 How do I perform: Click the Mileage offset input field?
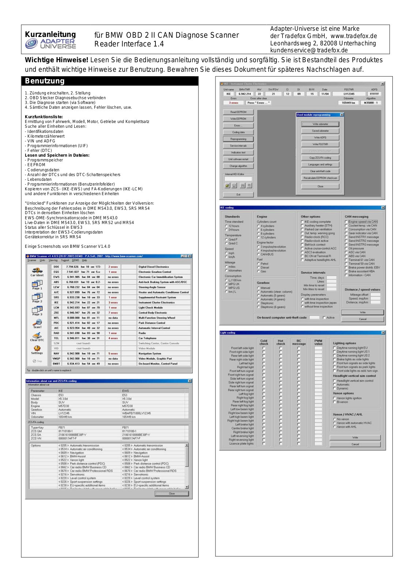[376, 295]
